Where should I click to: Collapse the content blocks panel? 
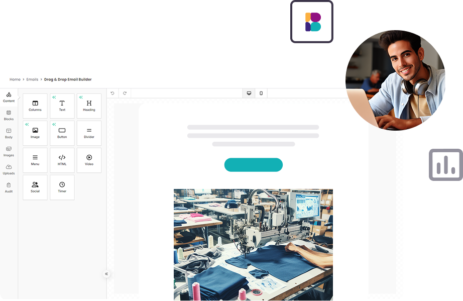[x=106, y=274]
